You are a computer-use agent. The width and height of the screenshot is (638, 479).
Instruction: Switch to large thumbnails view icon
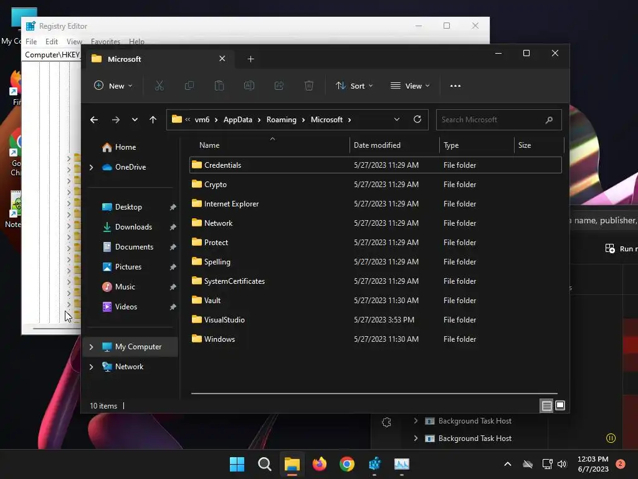pyautogui.click(x=560, y=405)
